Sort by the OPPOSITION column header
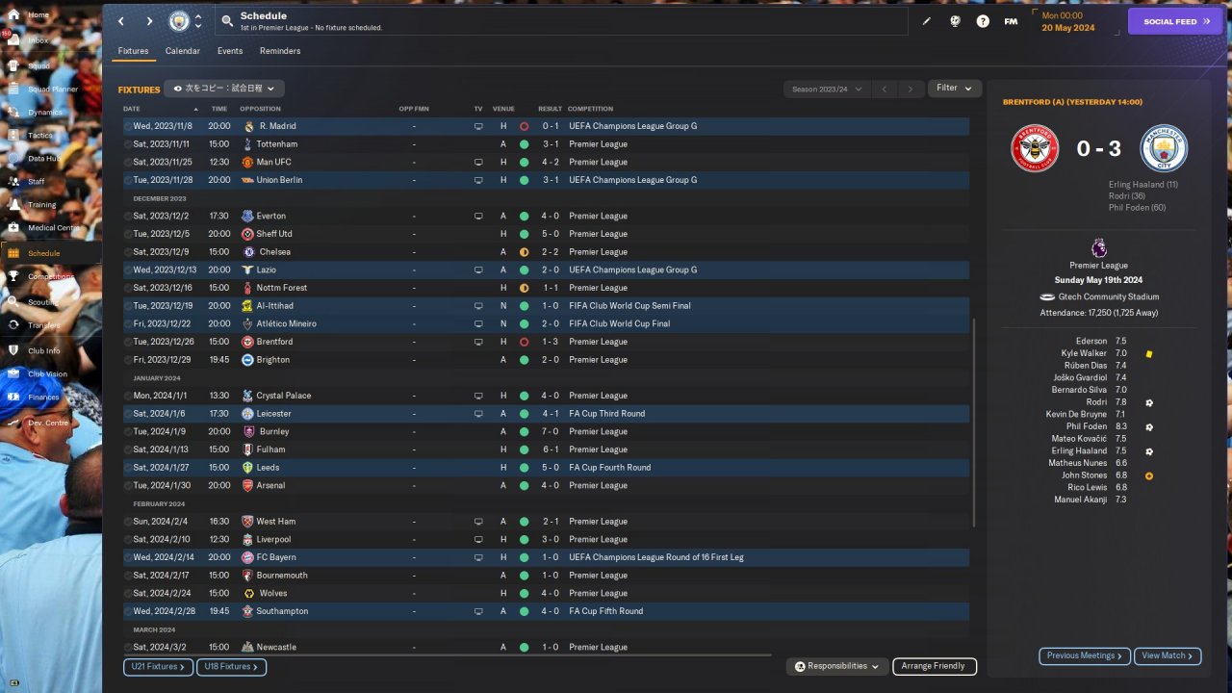Screen dimensions: 1232x693 click(260, 109)
